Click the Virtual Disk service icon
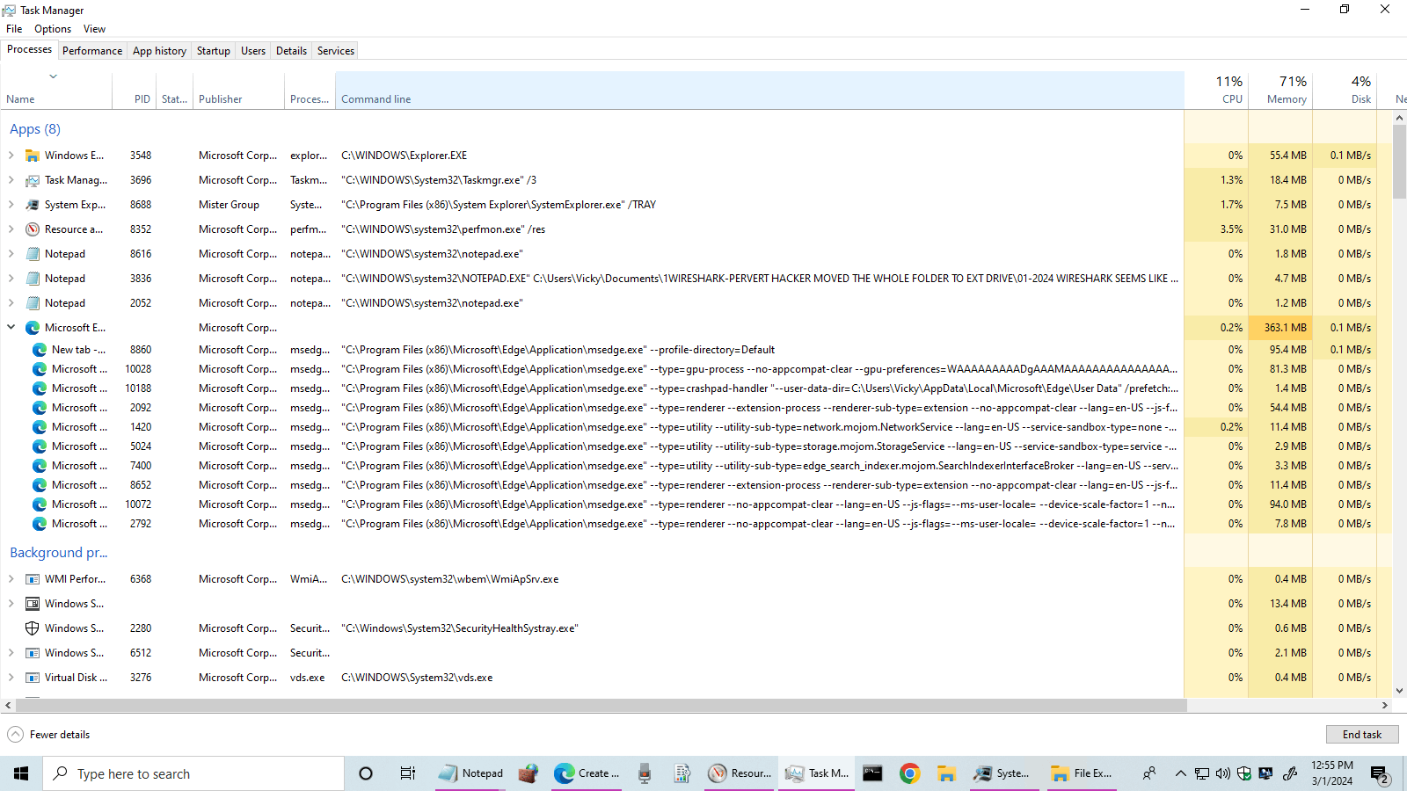The image size is (1407, 791). (x=33, y=678)
